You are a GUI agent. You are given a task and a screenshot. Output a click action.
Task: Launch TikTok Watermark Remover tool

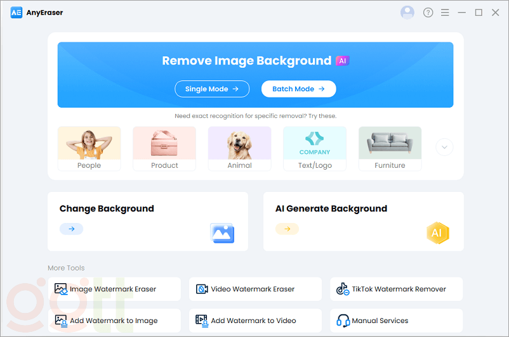tap(396, 289)
